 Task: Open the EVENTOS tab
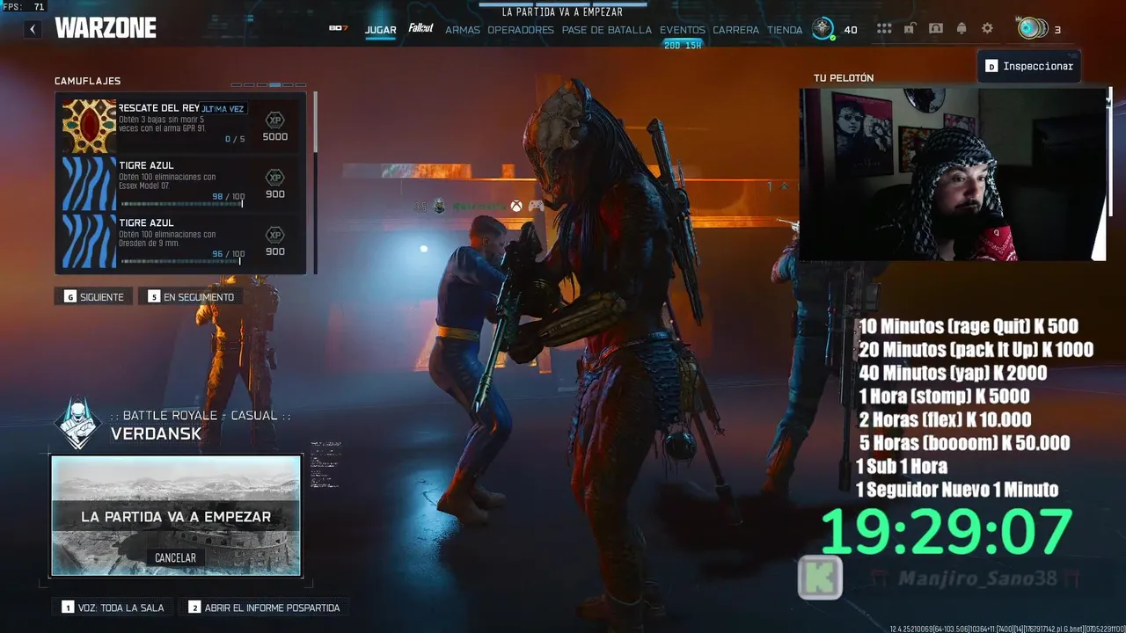click(x=683, y=30)
